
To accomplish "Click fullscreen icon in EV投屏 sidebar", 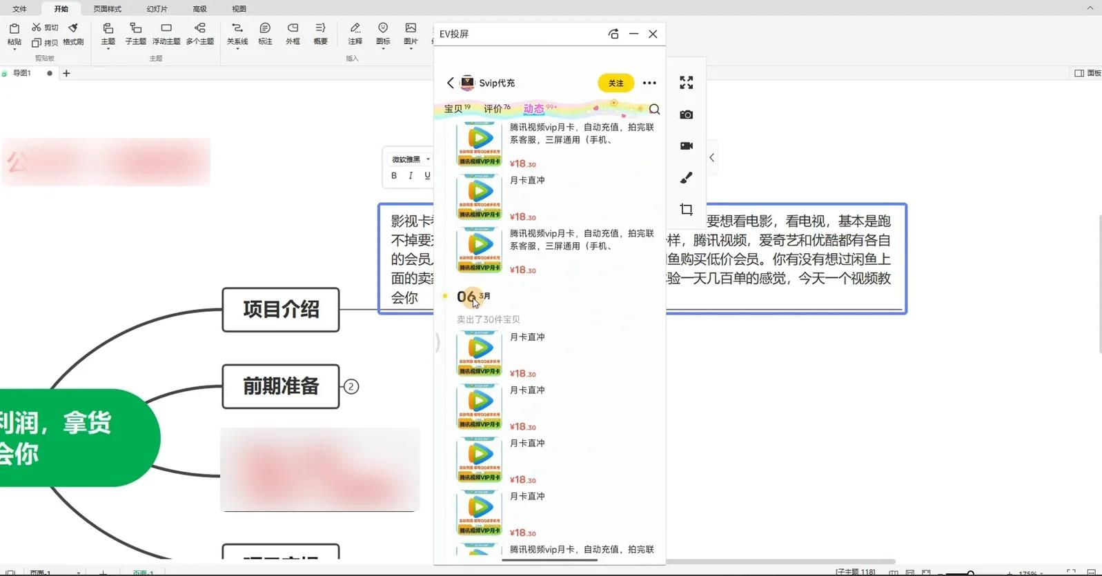I will [686, 83].
